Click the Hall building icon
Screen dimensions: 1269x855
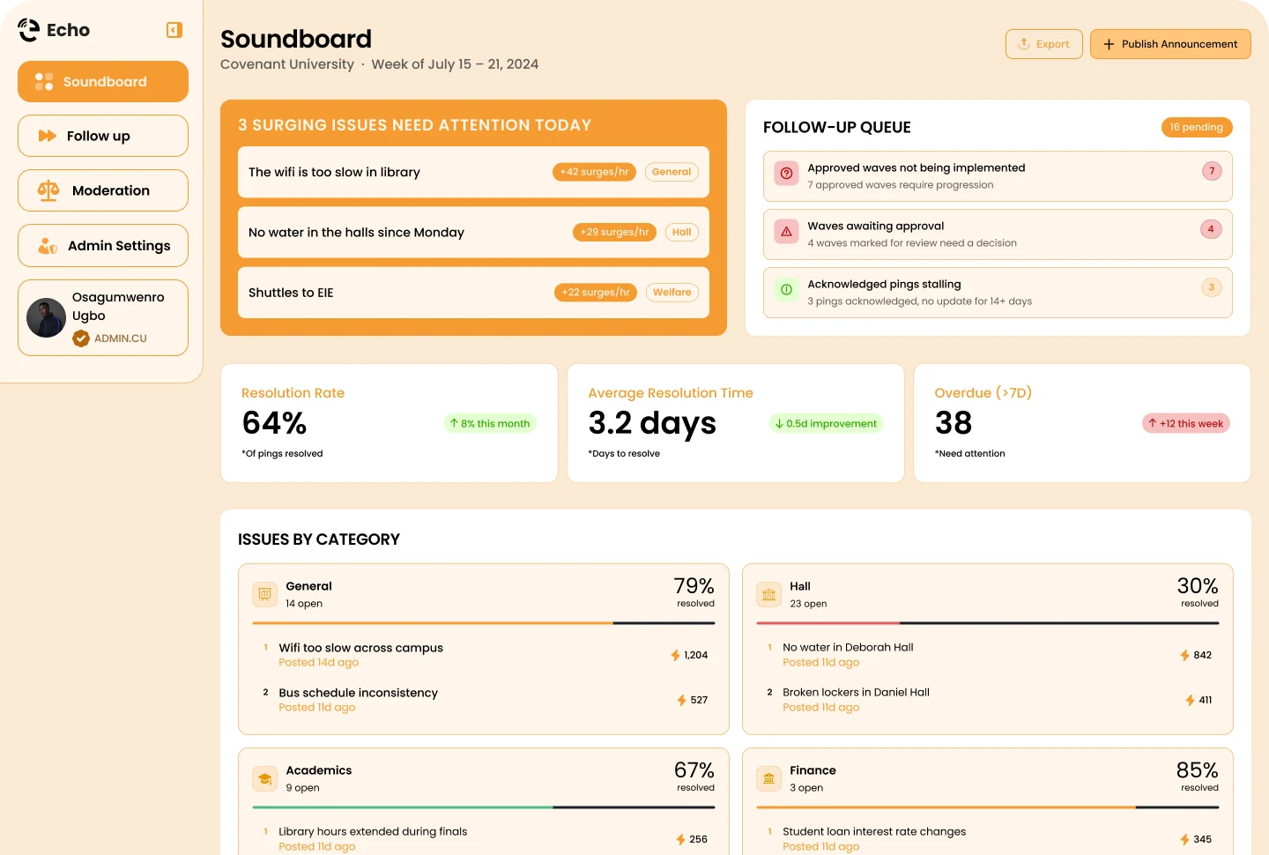tap(768, 594)
